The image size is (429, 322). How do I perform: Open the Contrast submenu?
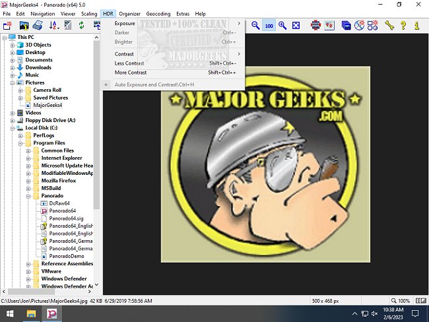point(173,54)
